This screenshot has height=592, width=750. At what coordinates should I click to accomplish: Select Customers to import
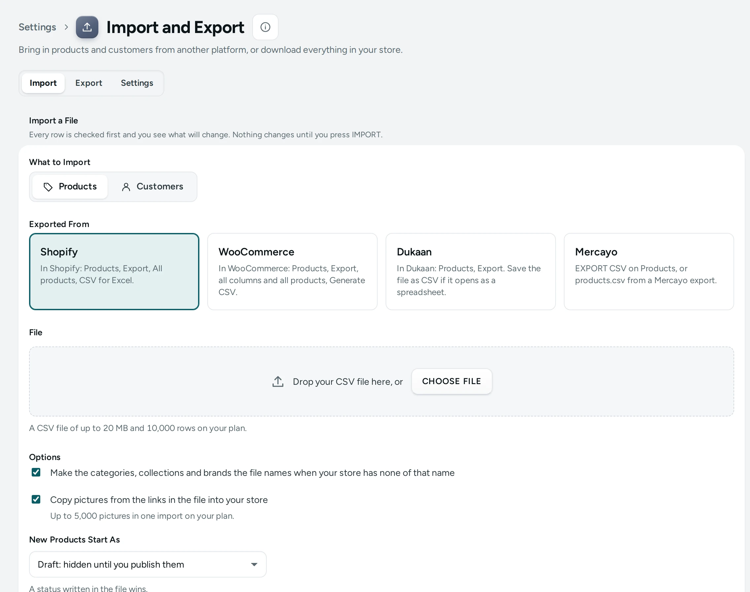point(152,187)
